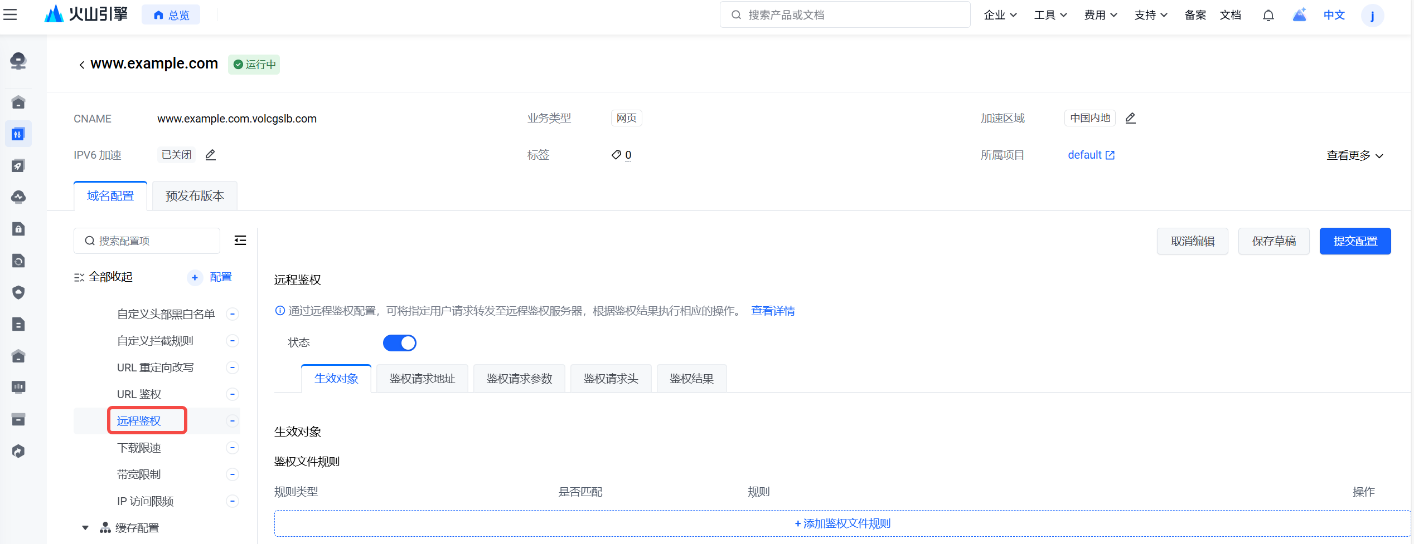
Task: Expand the 企业 dropdown menu
Action: point(1000,15)
